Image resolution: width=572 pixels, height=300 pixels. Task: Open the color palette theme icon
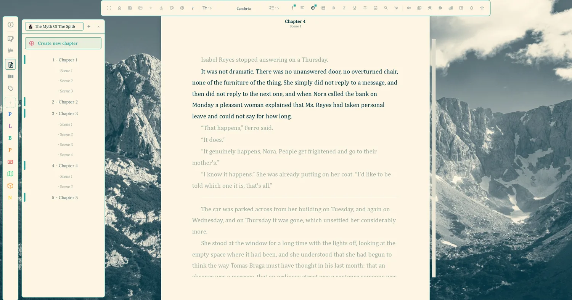(172, 8)
